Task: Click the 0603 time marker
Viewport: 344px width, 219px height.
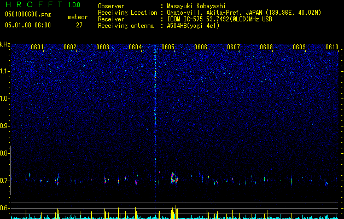Action: pyautogui.click(x=103, y=47)
